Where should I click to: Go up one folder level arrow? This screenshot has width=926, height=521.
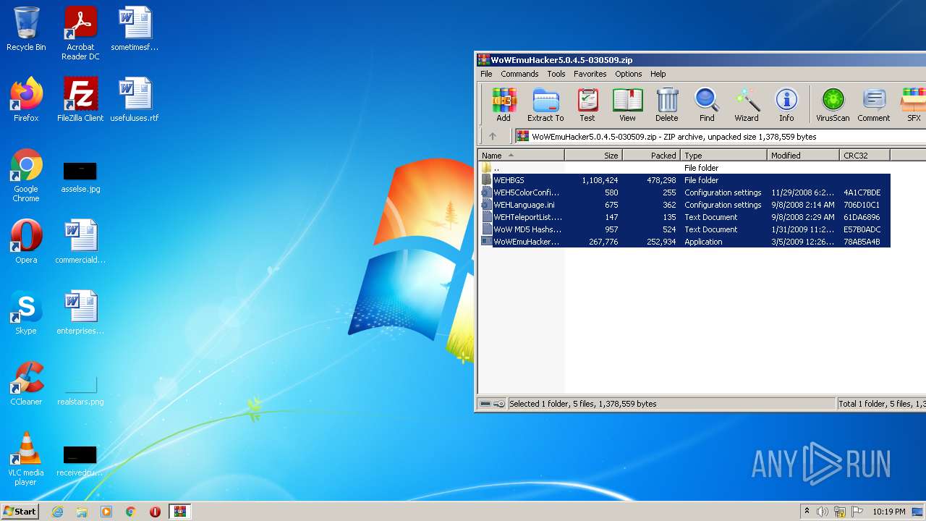pos(493,136)
